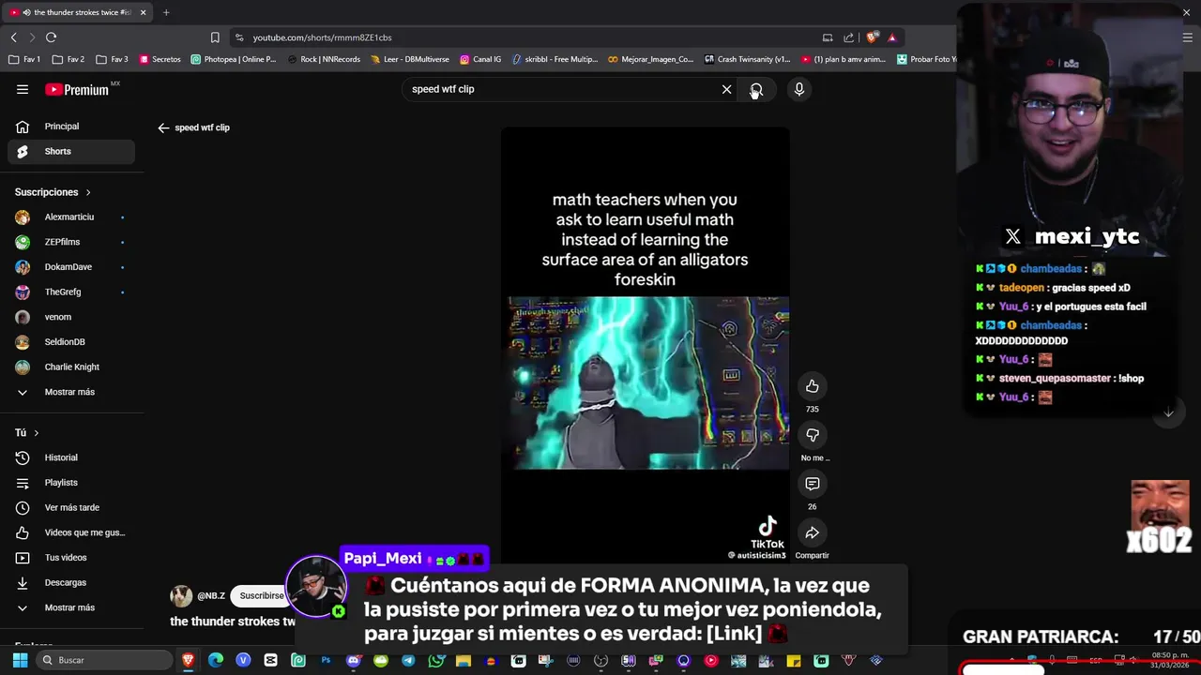Switch to 'the thunder strokes twice' tab

click(77, 12)
